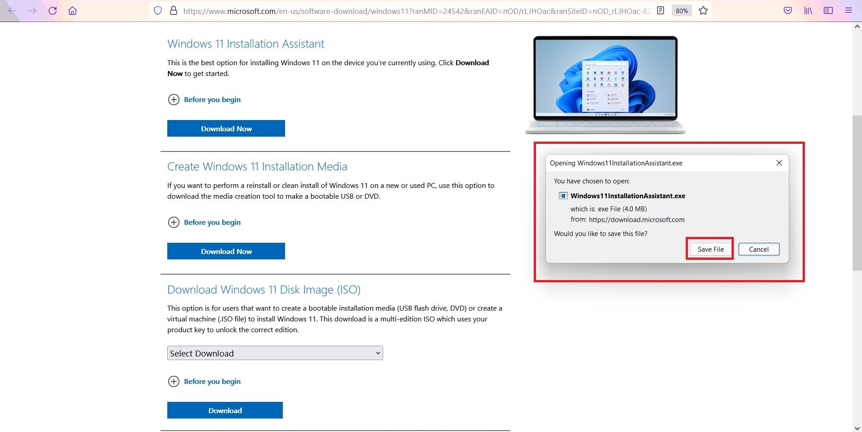
Task: Open the browser home page
Action: click(x=72, y=11)
